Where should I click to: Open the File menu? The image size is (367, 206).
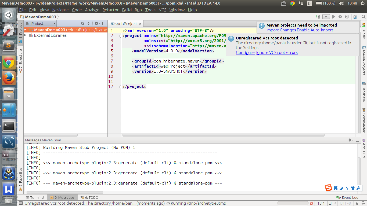23,10
